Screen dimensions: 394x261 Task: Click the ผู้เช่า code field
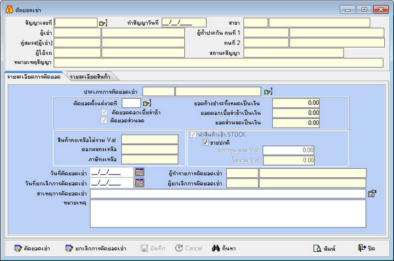[77, 33]
